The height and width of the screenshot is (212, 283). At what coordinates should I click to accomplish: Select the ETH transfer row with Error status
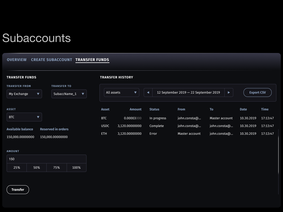tap(187, 134)
